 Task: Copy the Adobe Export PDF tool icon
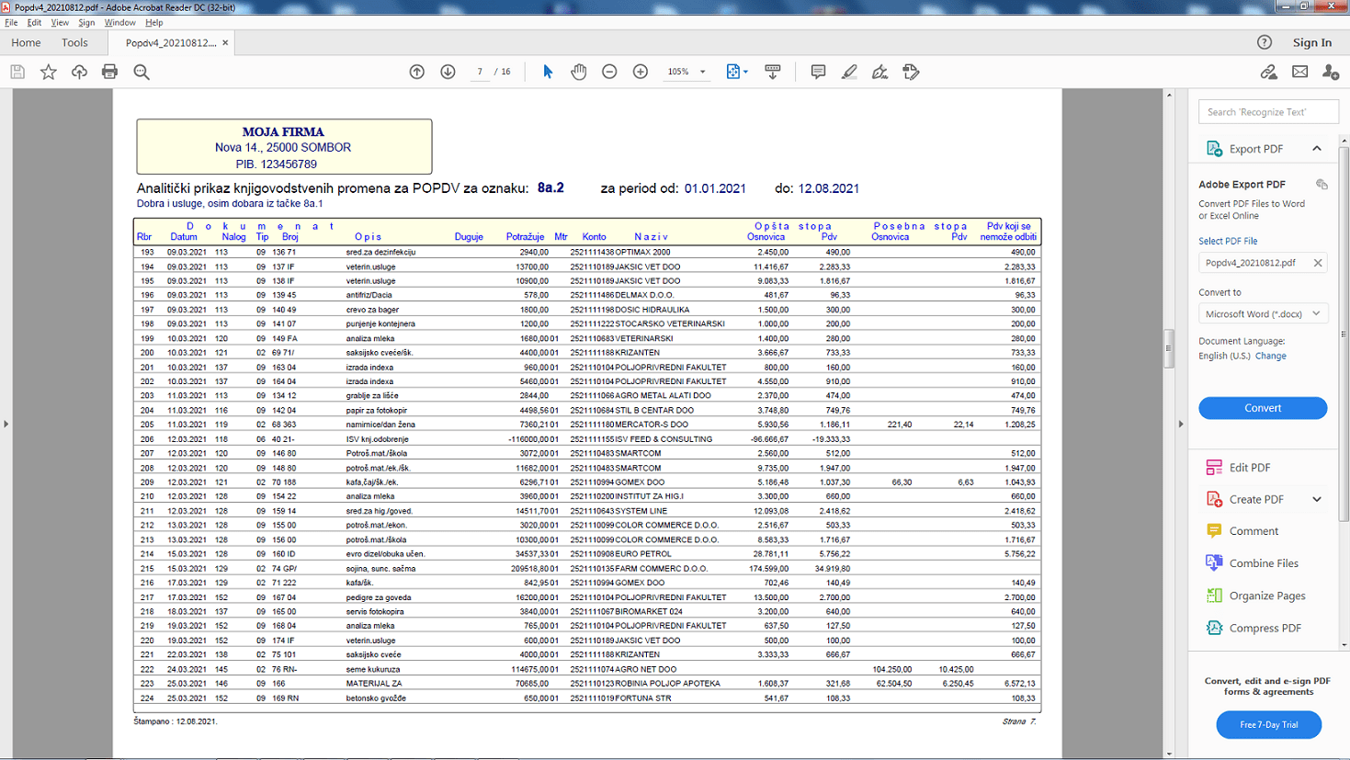coord(1322,185)
